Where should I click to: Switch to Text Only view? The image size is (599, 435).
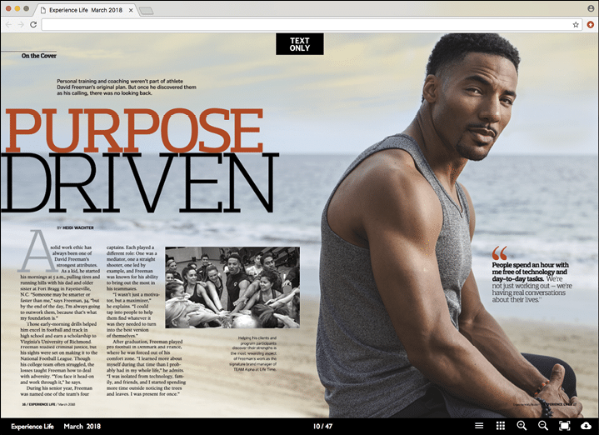tap(299, 44)
